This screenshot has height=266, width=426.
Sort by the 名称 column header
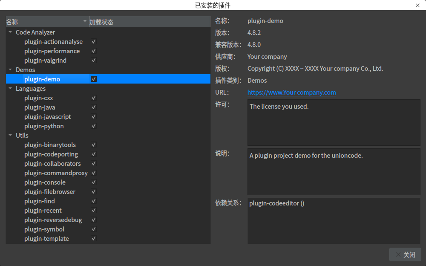pyautogui.click(x=43, y=22)
